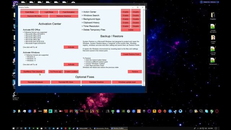Open Task View from the taskbar
This screenshot has width=231, height=130.
click(x=21, y=129)
